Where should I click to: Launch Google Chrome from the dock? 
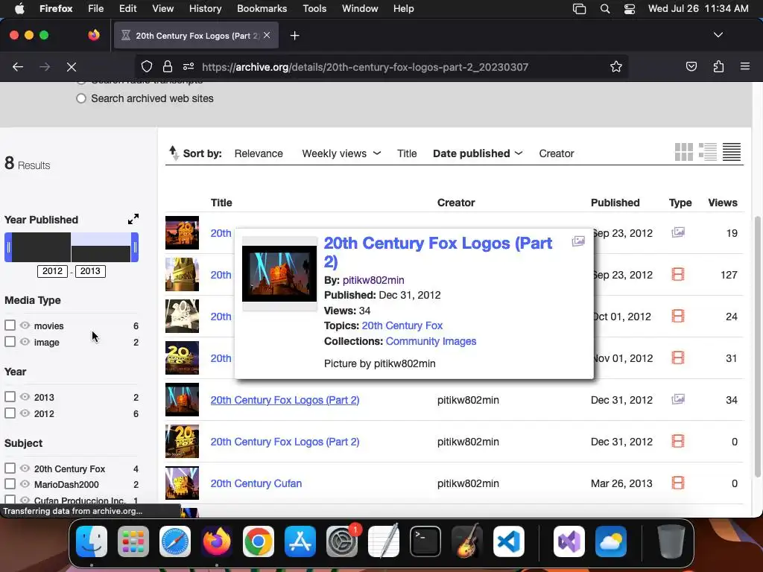[259, 541]
